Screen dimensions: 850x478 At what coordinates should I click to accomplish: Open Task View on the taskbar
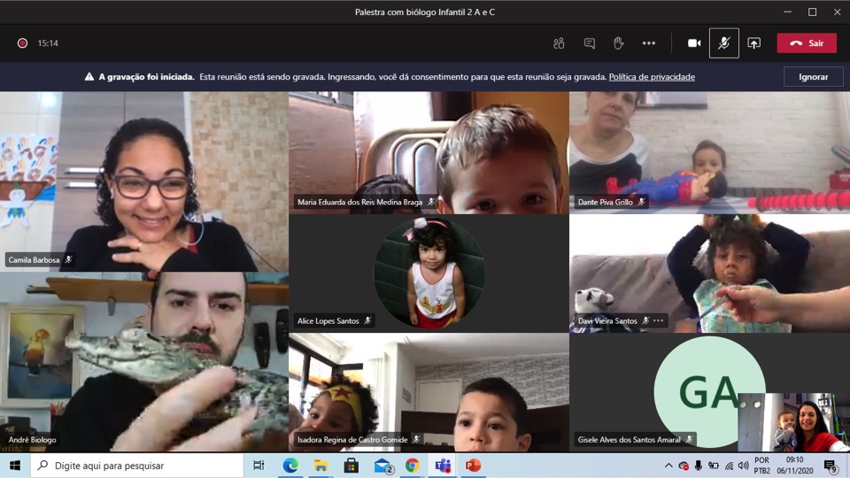click(x=259, y=466)
